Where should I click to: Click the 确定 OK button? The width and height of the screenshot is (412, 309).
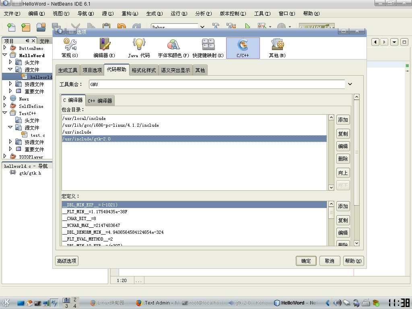tap(306, 261)
